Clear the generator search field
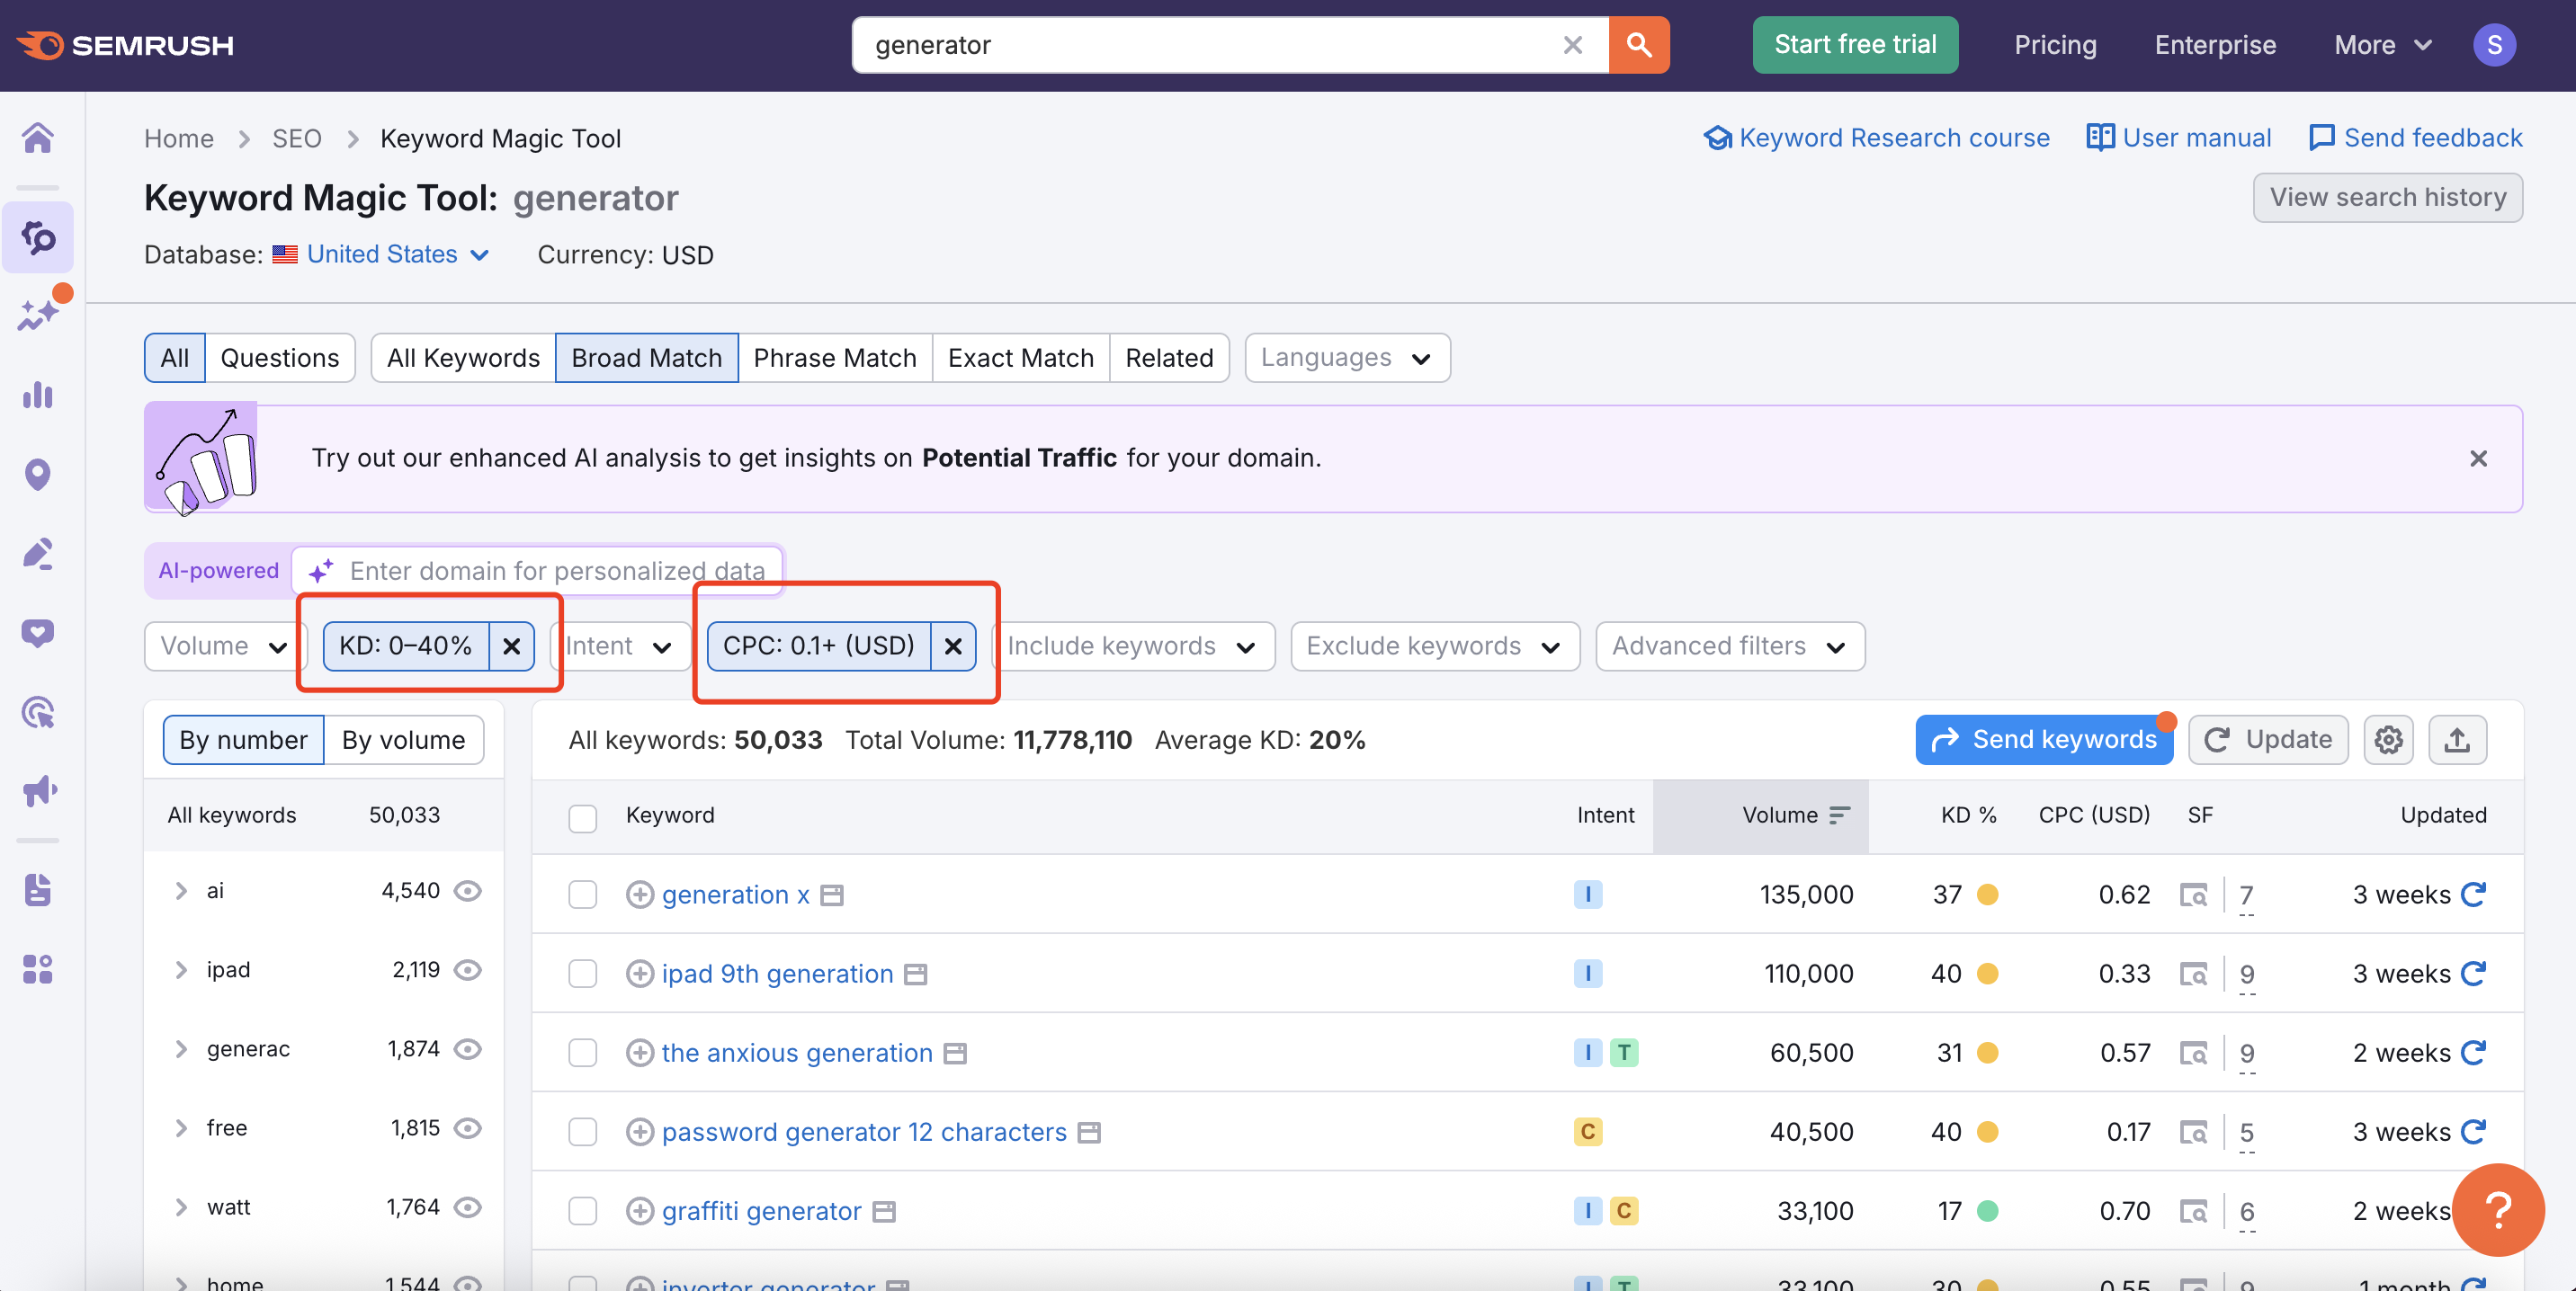The height and width of the screenshot is (1291, 2576). [1572, 45]
